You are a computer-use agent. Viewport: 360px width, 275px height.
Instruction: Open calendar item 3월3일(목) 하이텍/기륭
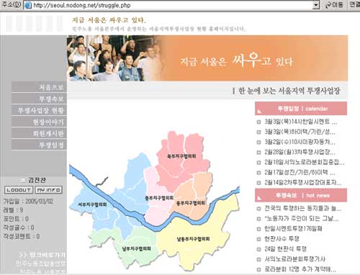click(300, 132)
